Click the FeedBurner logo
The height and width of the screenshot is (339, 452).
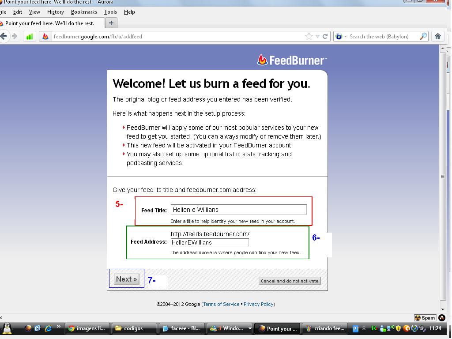292,60
